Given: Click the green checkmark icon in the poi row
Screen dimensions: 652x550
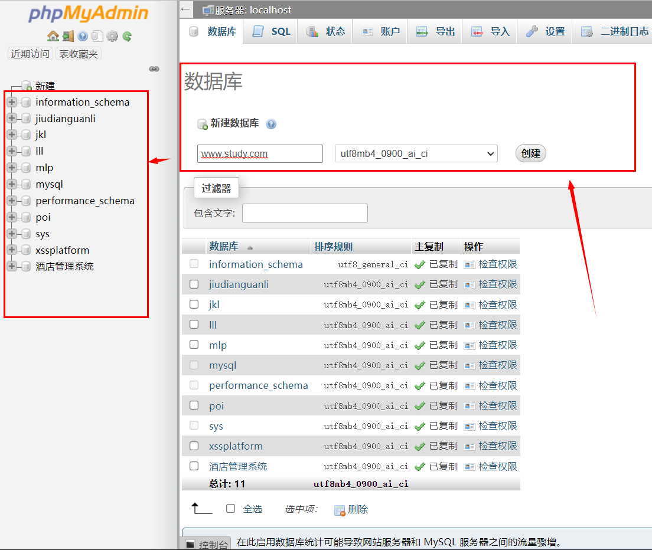Looking at the screenshot, I should click(x=420, y=406).
